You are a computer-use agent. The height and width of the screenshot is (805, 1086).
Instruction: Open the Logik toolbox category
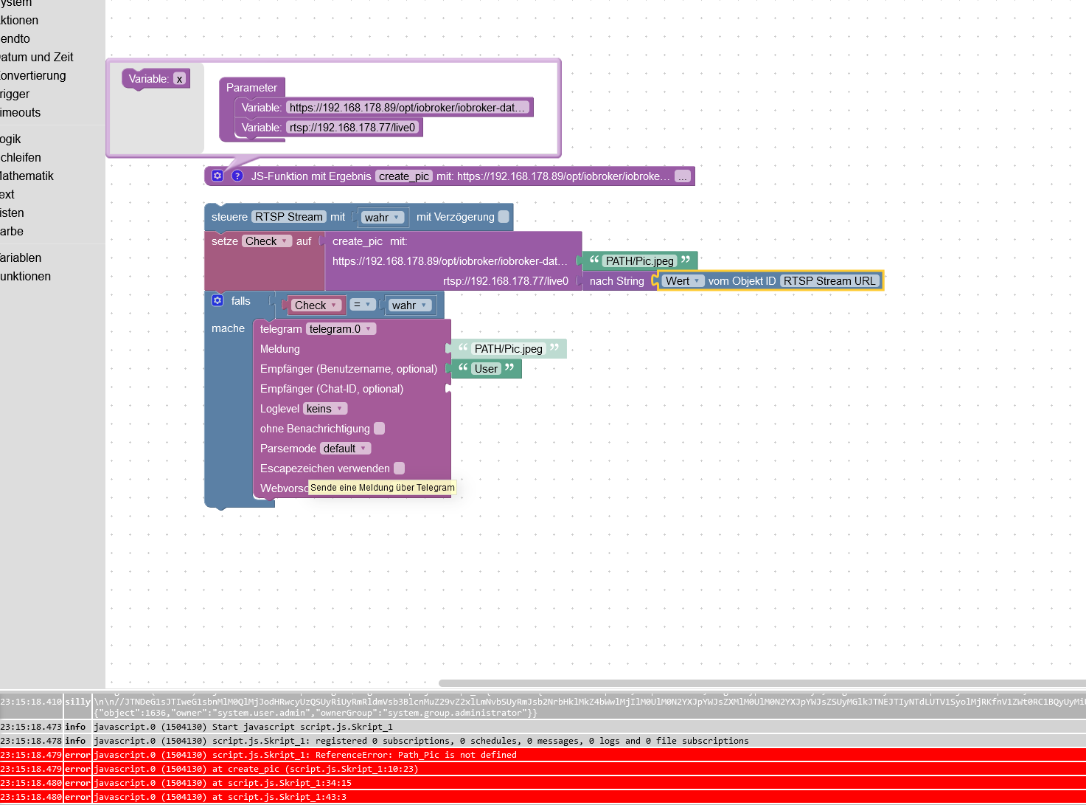[x=10, y=139]
